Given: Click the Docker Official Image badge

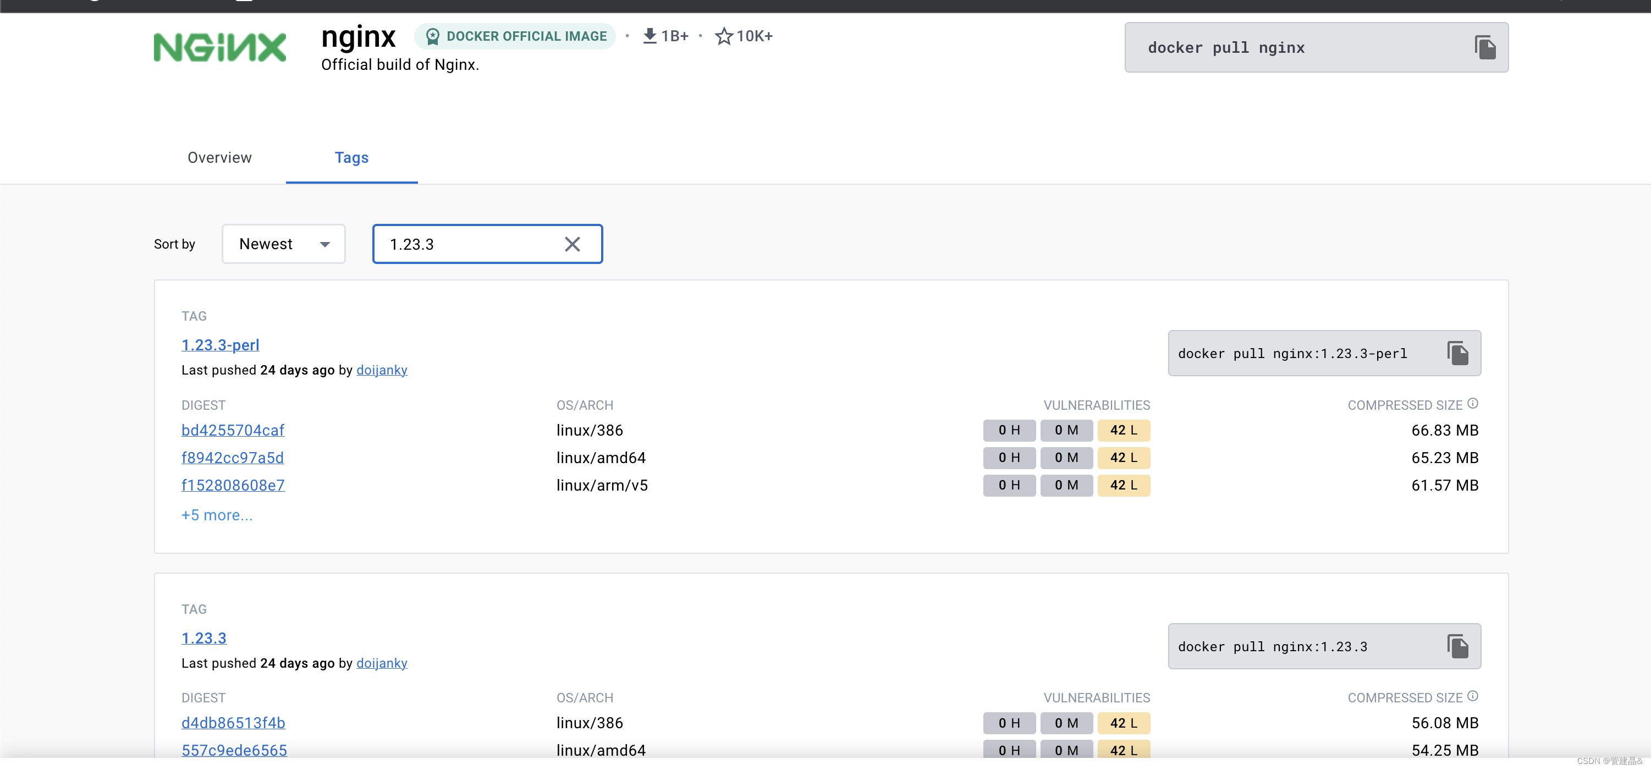Looking at the screenshot, I should tap(515, 36).
